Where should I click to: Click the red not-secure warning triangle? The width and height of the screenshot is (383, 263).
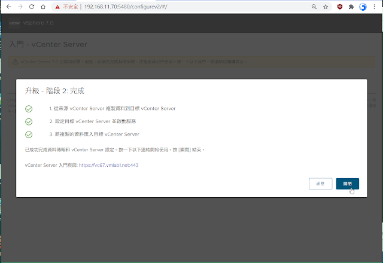tap(57, 7)
